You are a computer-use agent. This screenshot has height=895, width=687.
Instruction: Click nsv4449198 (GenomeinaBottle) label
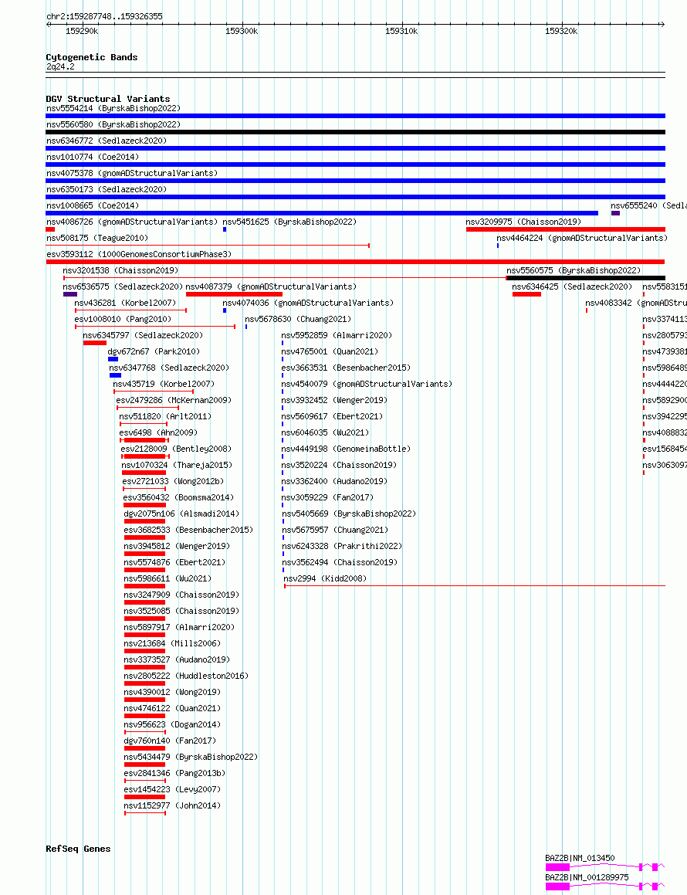point(347,449)
